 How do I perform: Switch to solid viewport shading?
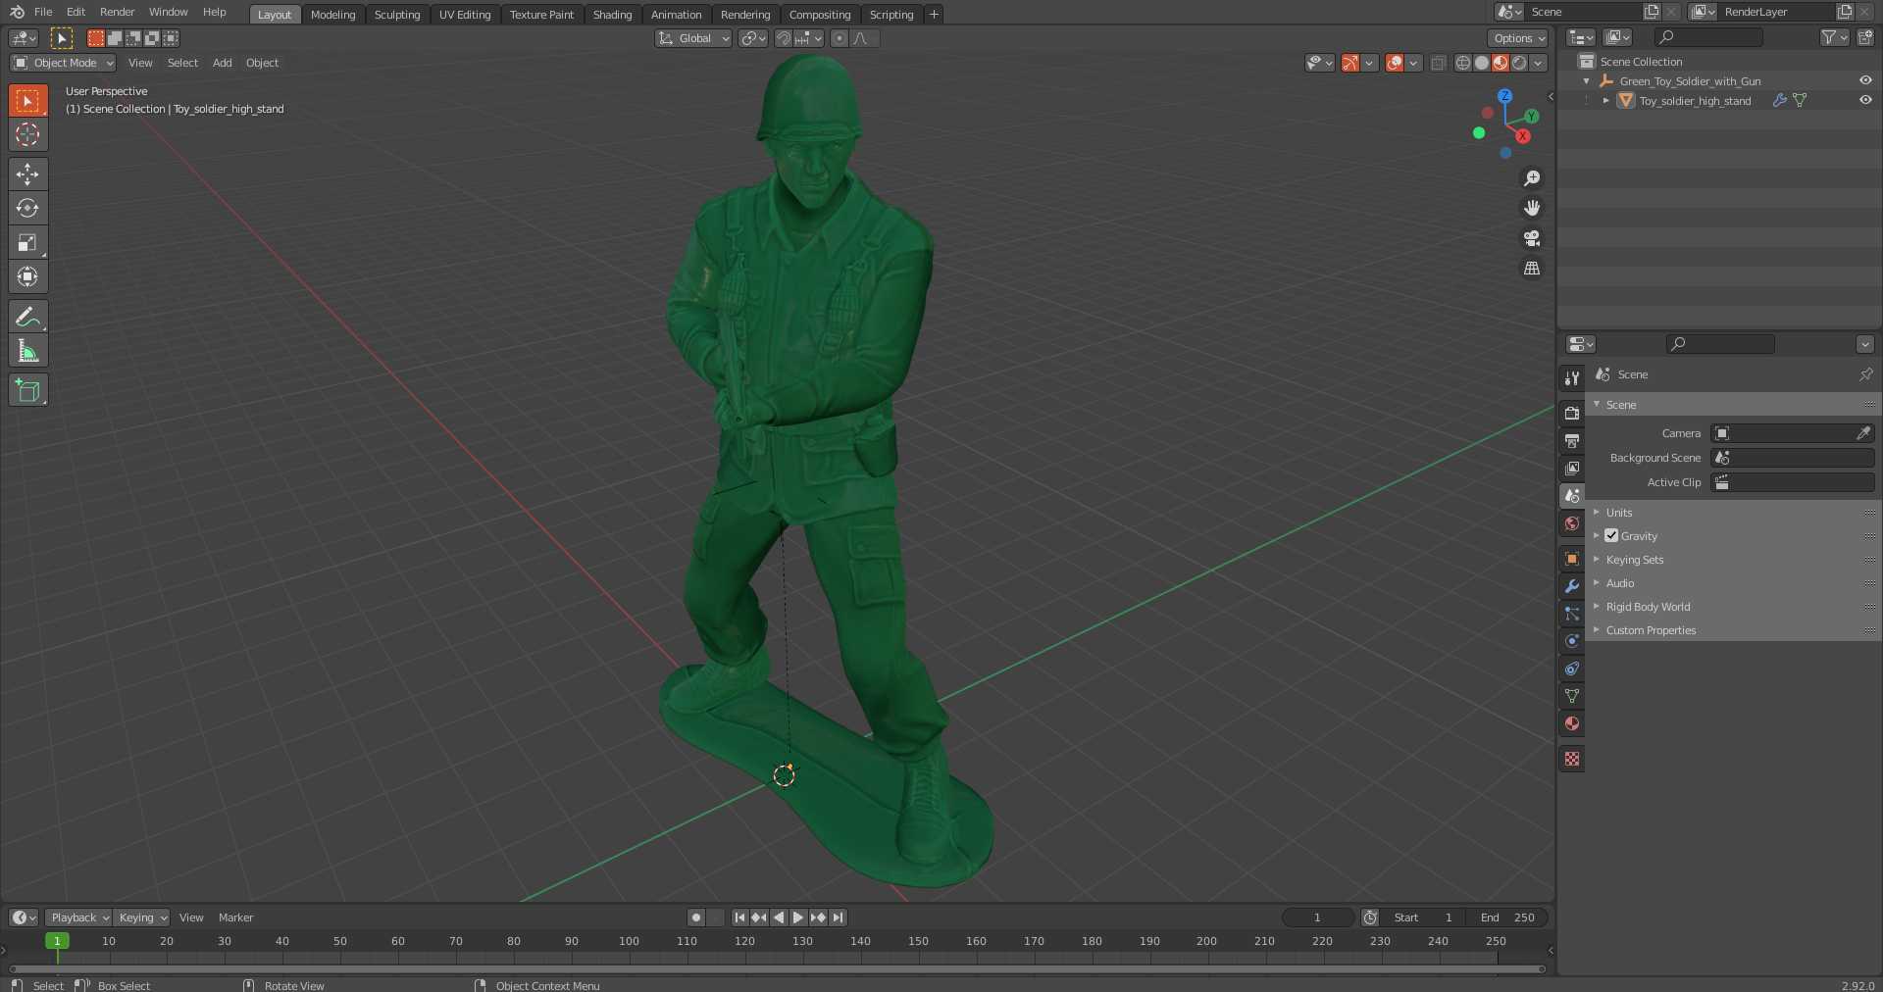[1481, 63]
